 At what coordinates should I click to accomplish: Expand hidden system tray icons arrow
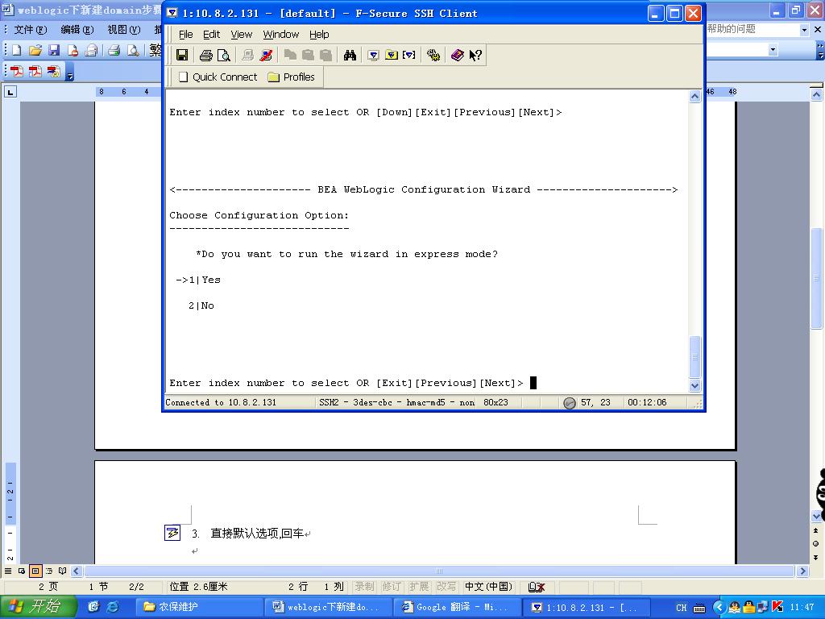[x=719, y=608]
